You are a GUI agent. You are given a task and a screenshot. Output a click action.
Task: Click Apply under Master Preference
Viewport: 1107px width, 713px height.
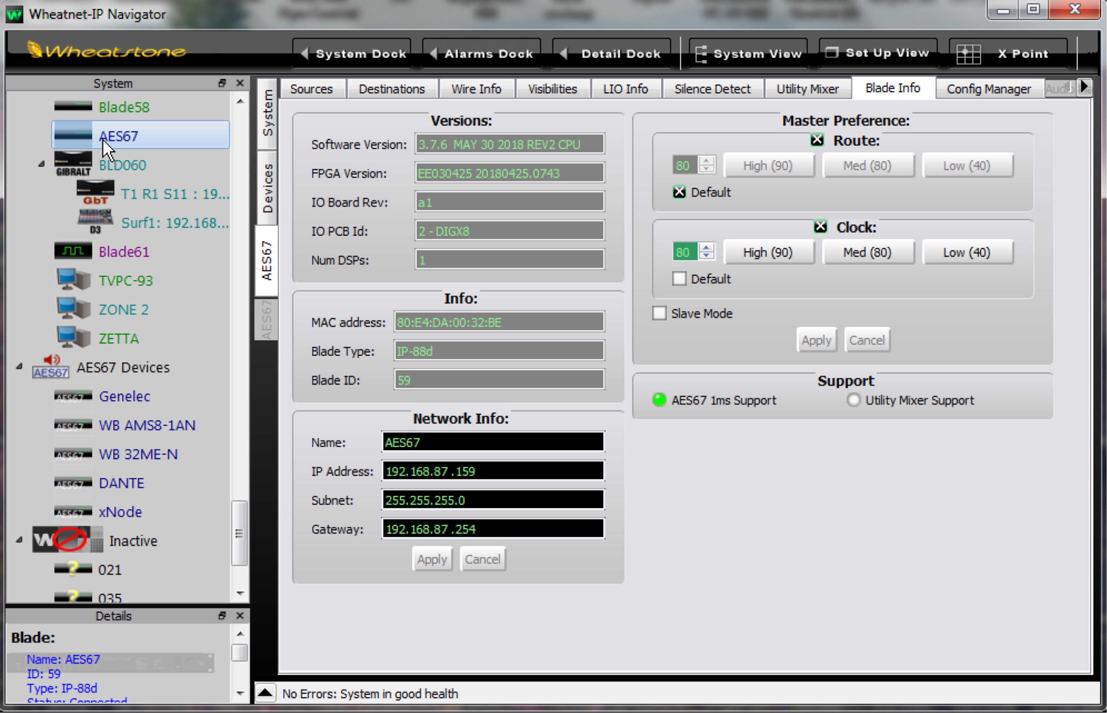pos(816,340)
